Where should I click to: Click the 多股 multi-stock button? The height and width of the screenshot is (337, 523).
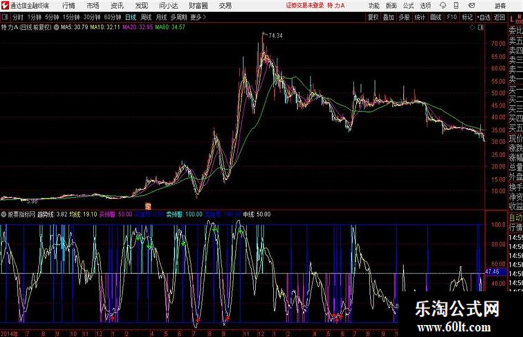pos(404,17)
